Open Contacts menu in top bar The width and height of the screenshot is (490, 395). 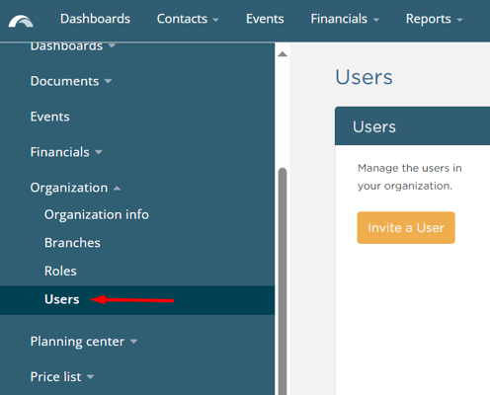coord(188,19)
